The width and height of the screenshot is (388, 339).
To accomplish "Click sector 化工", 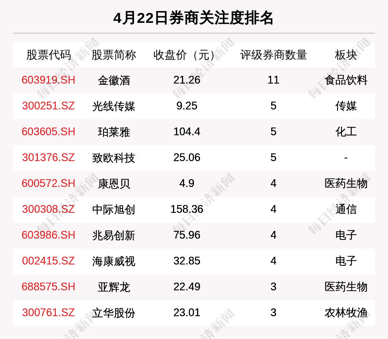I will 346,132.
